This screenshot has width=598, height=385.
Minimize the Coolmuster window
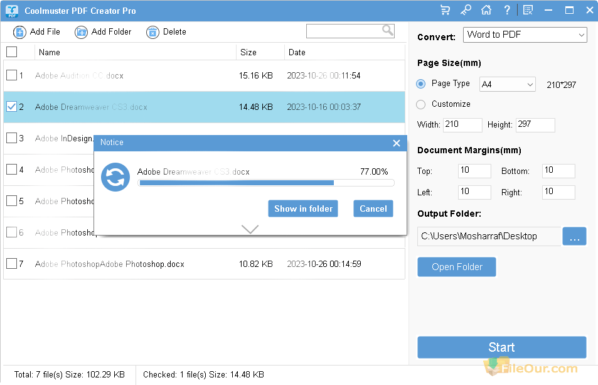tap(548, 10)
